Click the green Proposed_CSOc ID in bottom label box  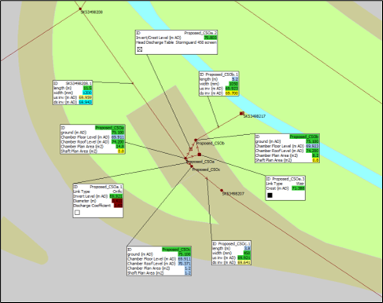click(x=176, y=250)
